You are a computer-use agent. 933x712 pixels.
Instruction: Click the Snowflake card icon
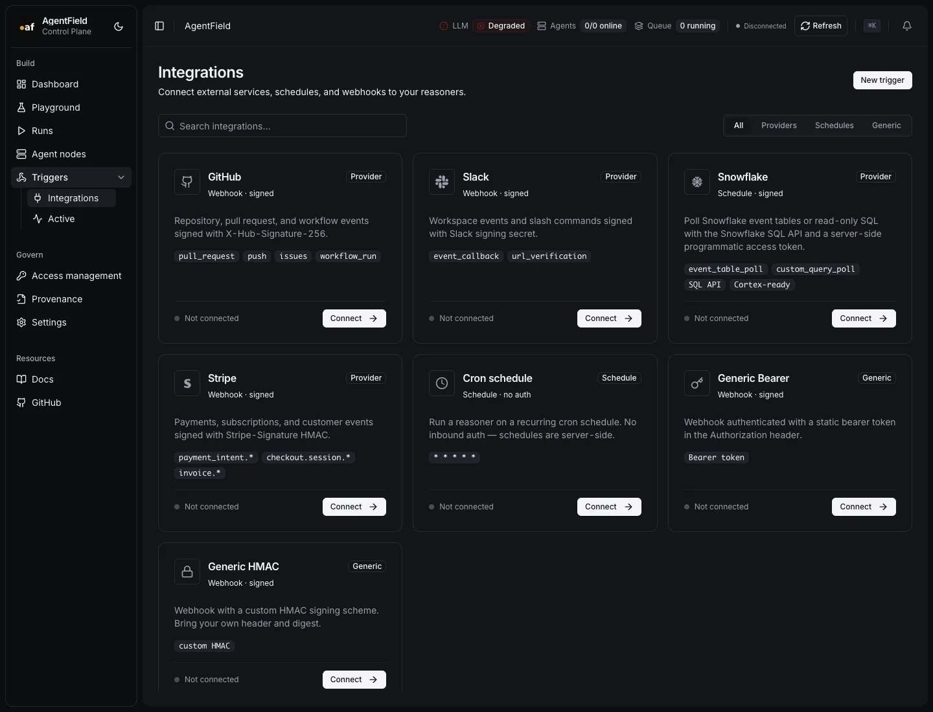[x=697, y=182]
